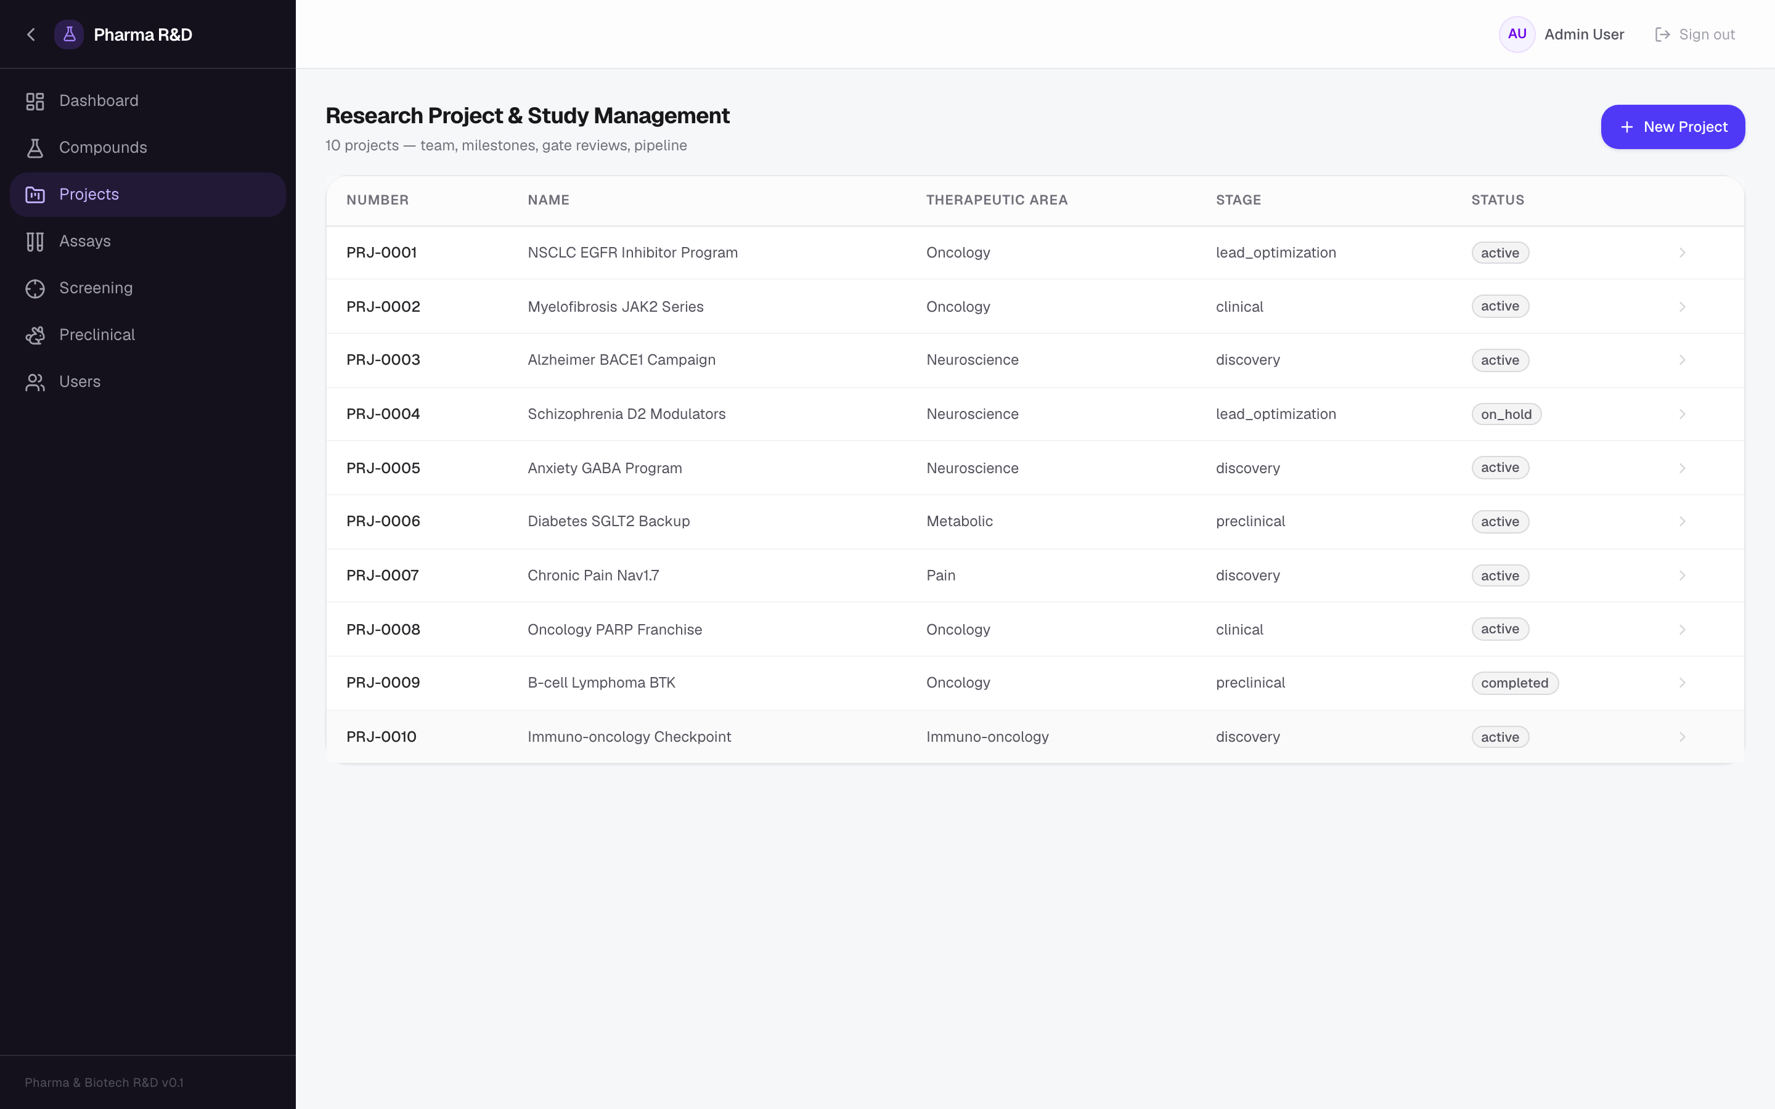Click the completed status badge
The height and width of the screenshot is (1109, 1775).
(1515, 683)
